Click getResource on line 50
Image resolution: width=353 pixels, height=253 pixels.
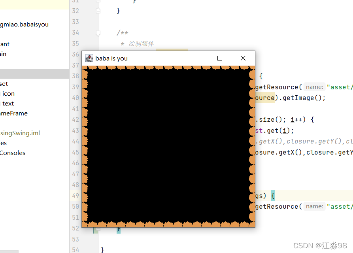[277, 206]
